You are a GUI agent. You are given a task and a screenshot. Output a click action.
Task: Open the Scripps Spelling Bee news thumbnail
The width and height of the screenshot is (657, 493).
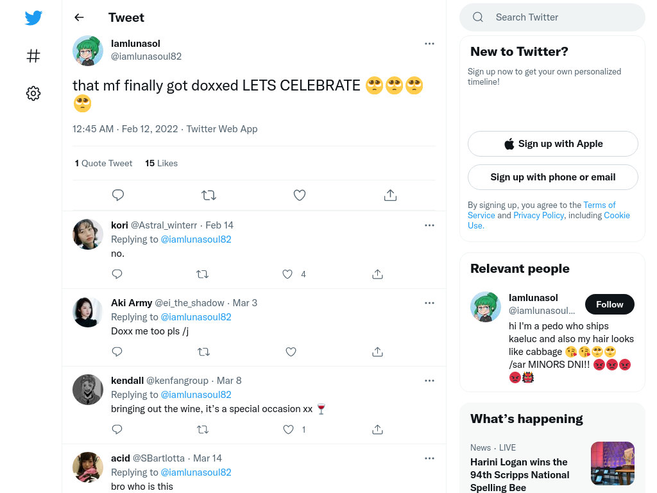[613, 463]
